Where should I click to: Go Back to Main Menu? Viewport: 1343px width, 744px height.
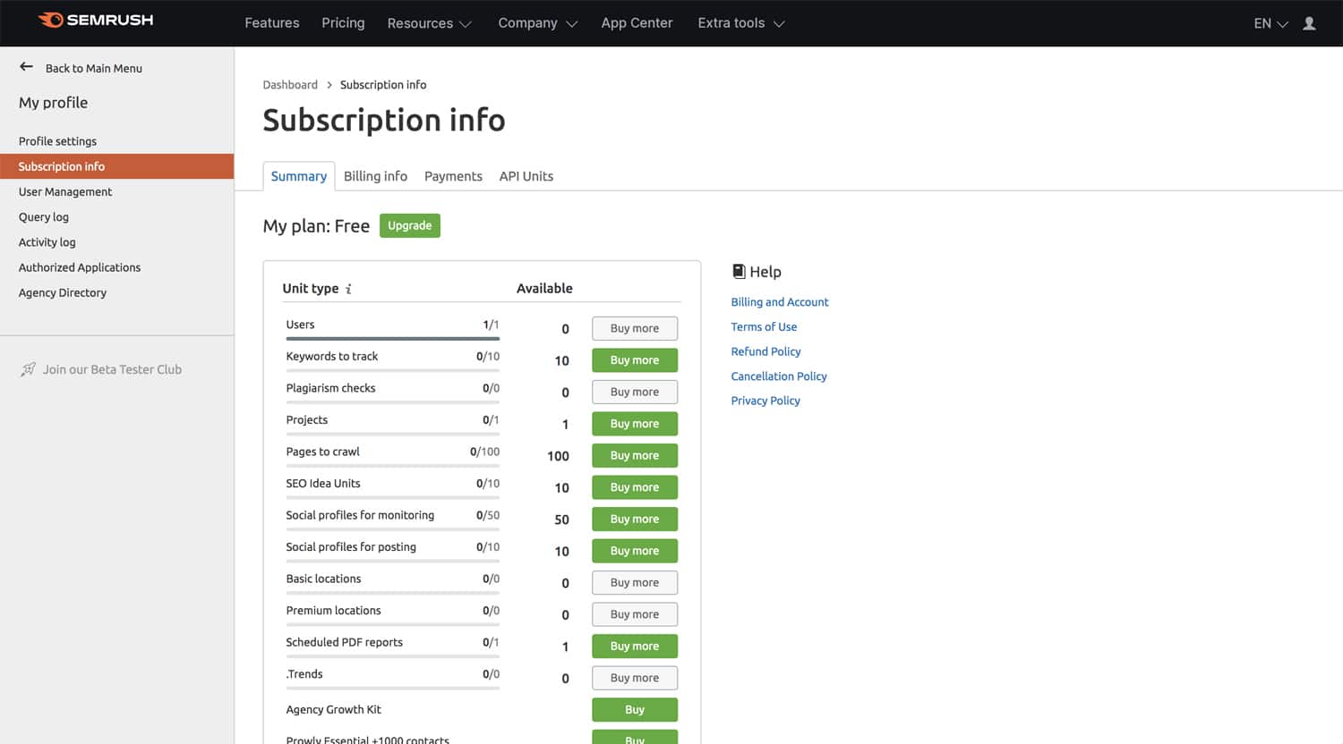[x=94, y=68]
